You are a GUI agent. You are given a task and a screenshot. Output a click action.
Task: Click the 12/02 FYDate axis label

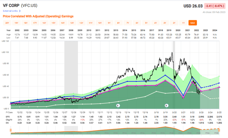(x=20, y=113)
